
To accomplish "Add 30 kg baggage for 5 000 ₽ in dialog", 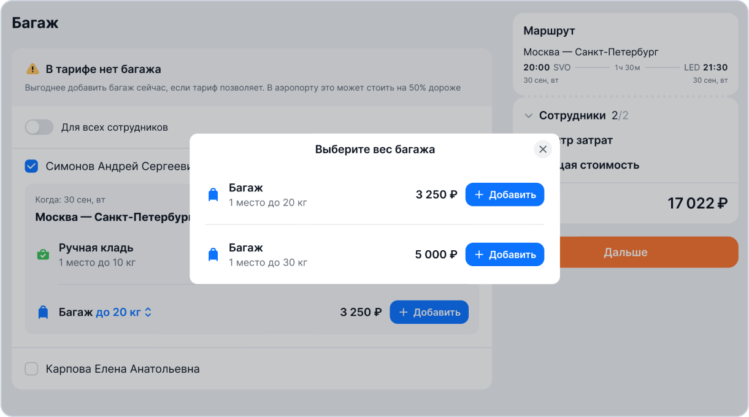I will [x=505, y=254].
